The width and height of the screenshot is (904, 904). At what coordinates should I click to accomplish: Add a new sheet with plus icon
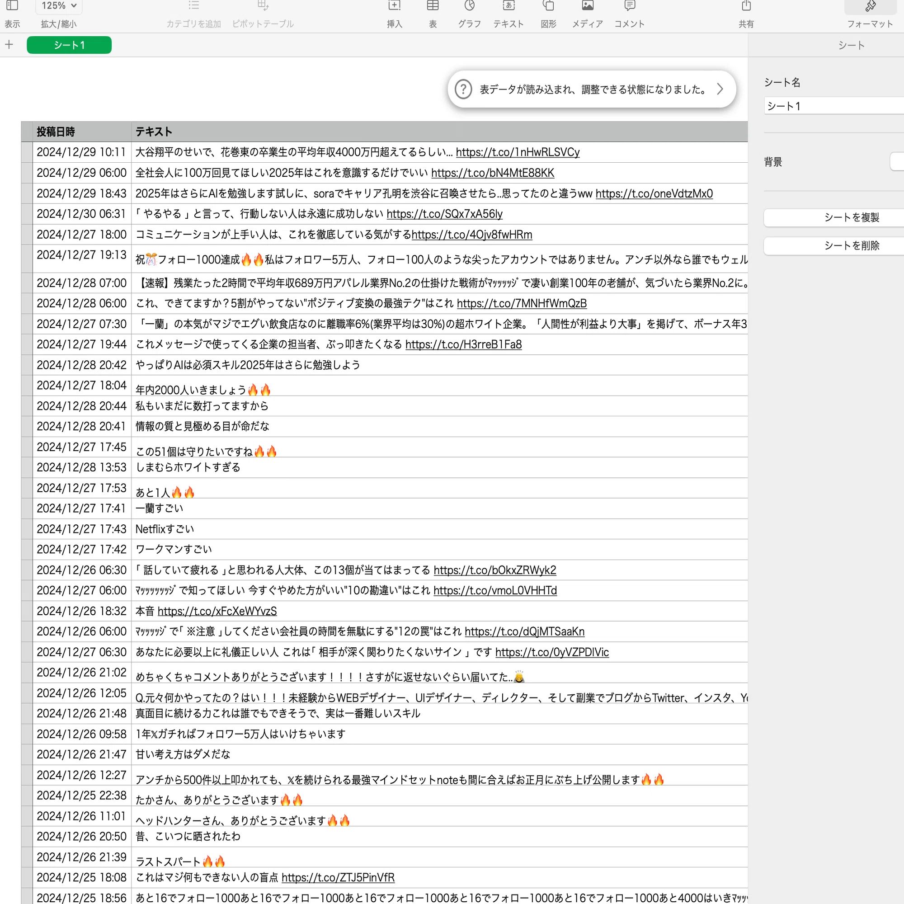9,45
